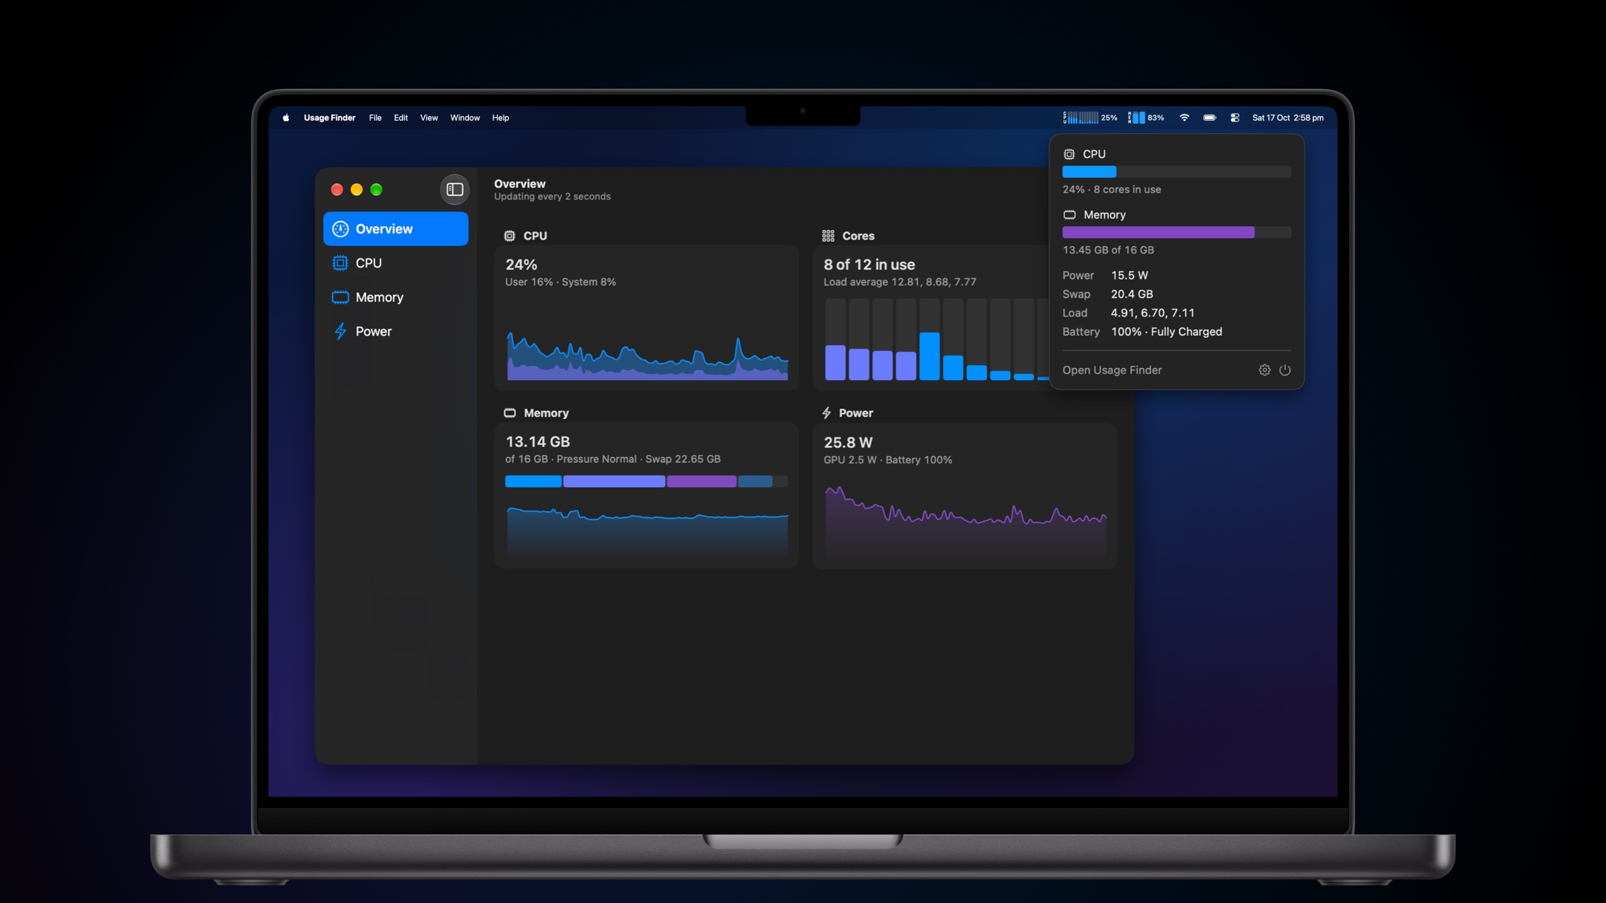
Task: Open the CPU section in sidebar
Action: pos(395,263)
